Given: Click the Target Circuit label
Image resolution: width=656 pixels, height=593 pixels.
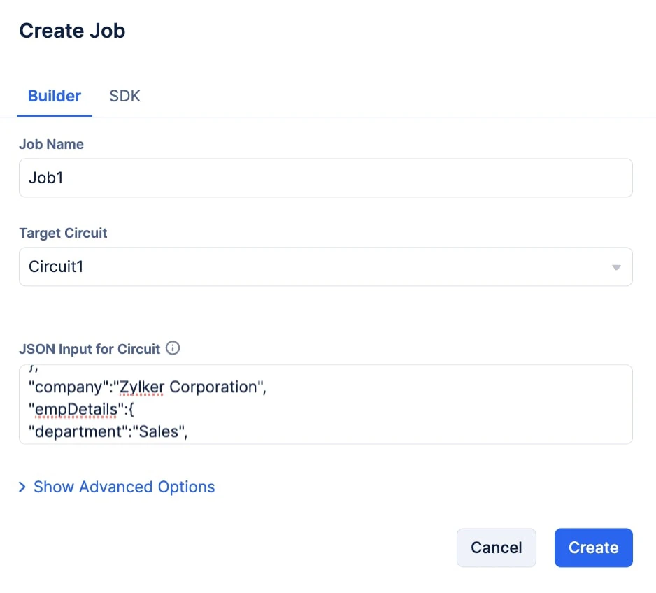Looking at the screenshot, I should coord(63,233).
